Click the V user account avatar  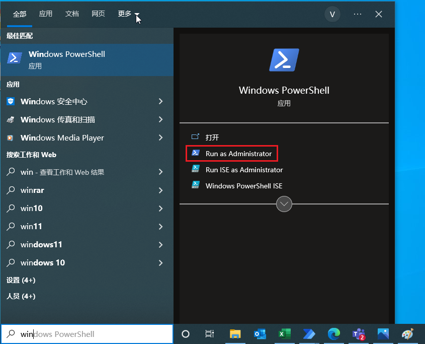[332, 14]
